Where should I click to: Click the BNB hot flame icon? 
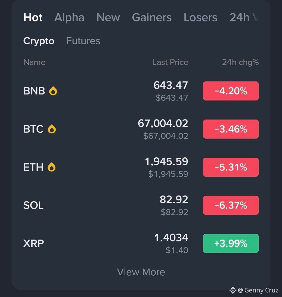pos(53,91)
